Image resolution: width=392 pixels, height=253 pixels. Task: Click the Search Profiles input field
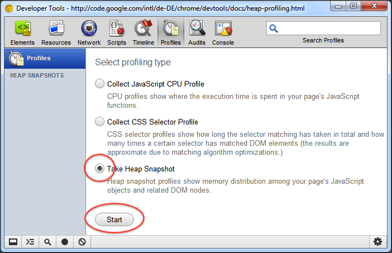click(x=323, y=28)
